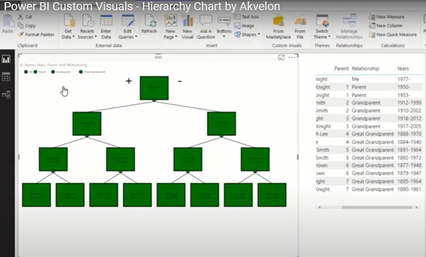Click the Relationship column header
This screenshot has height=257, width=426.
[365, 68]
